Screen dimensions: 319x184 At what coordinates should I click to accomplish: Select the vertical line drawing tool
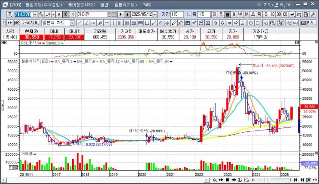113,23
